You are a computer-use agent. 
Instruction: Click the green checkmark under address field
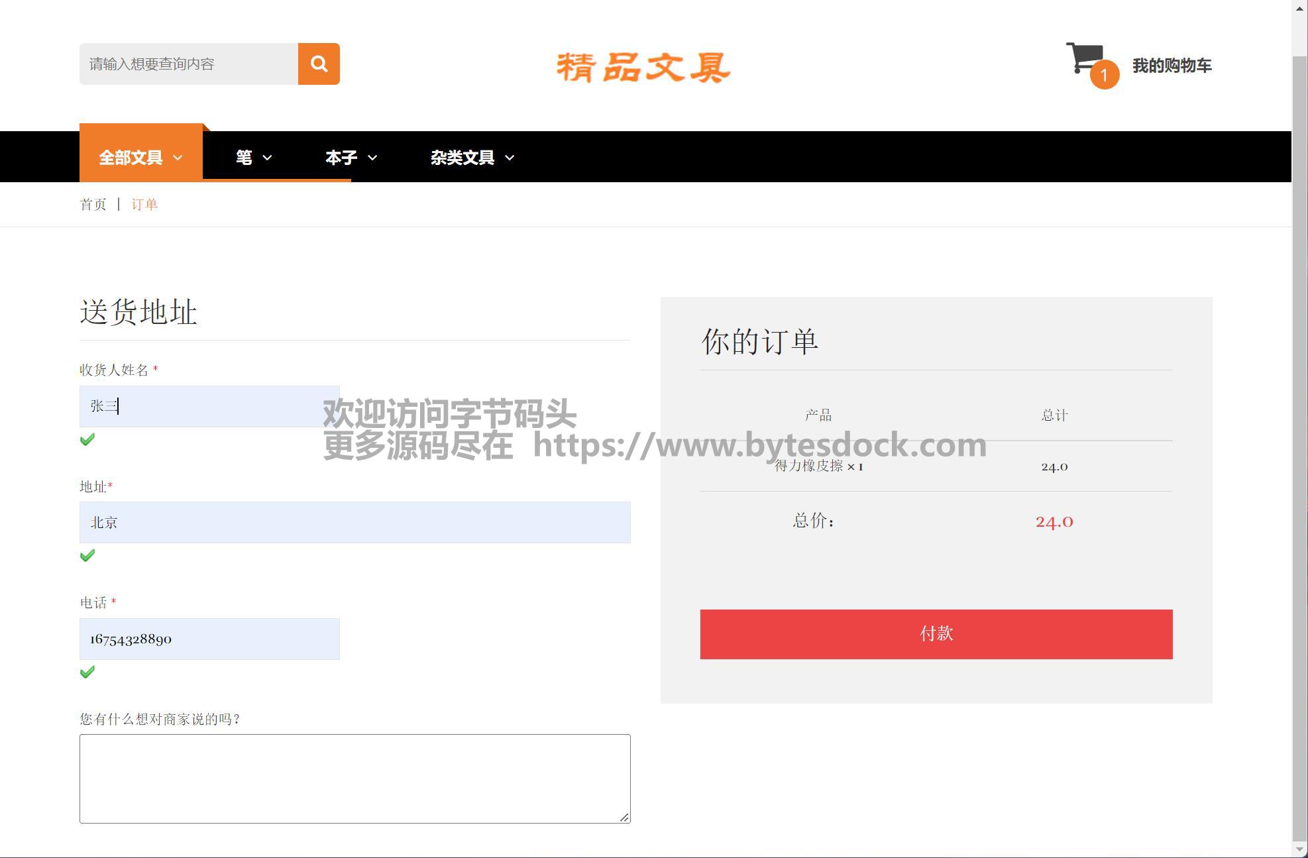coord(87,555)
